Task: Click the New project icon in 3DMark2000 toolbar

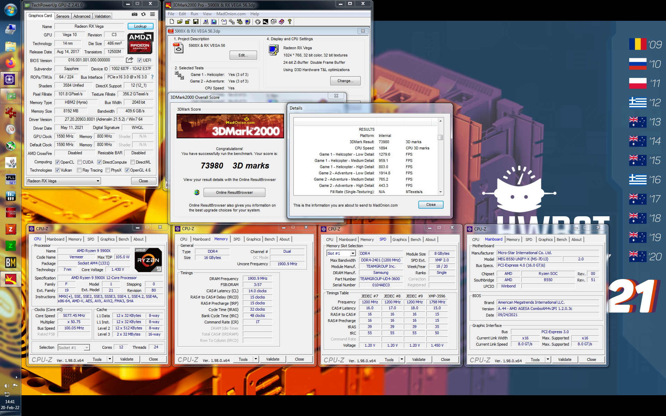Action: coord(172,22)
